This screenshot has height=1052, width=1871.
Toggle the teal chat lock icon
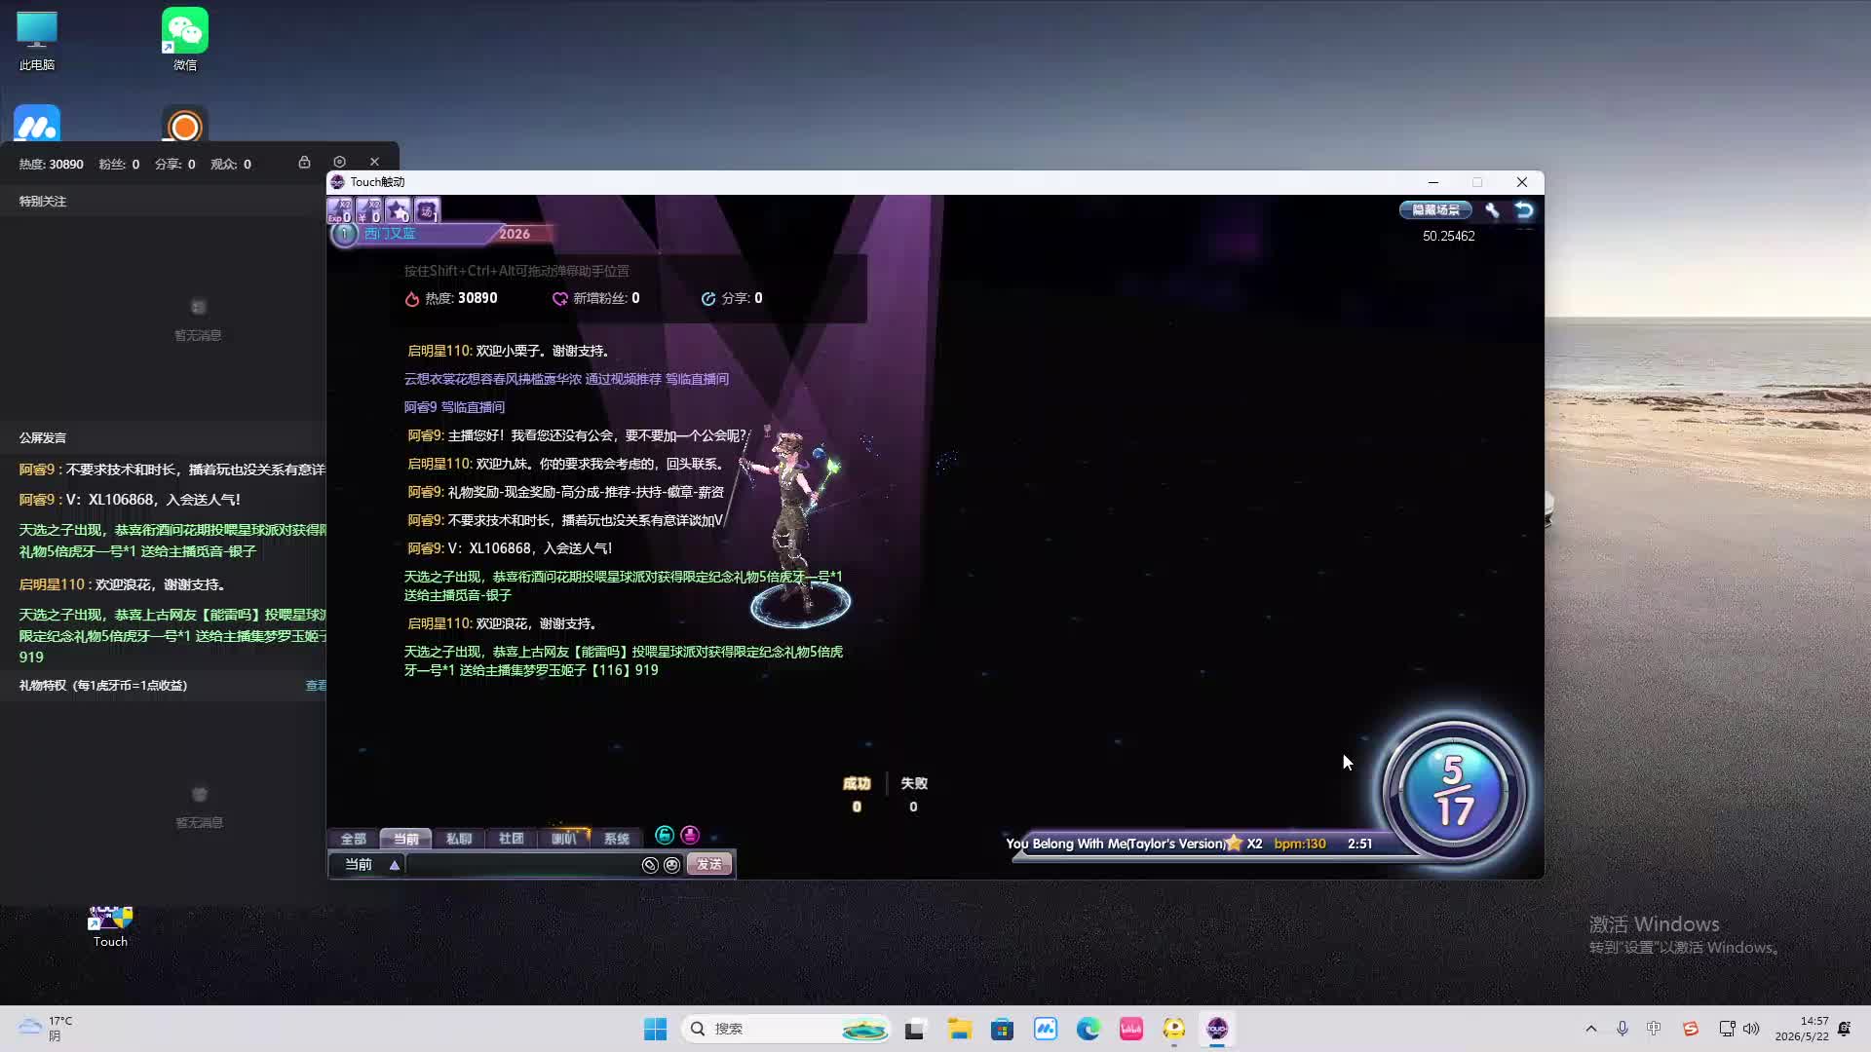point(665,836)
